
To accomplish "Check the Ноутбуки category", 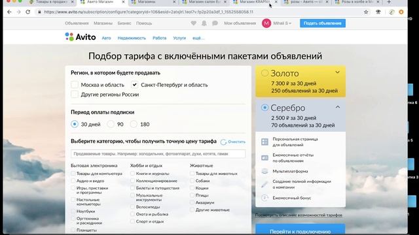I will [73, 211].
